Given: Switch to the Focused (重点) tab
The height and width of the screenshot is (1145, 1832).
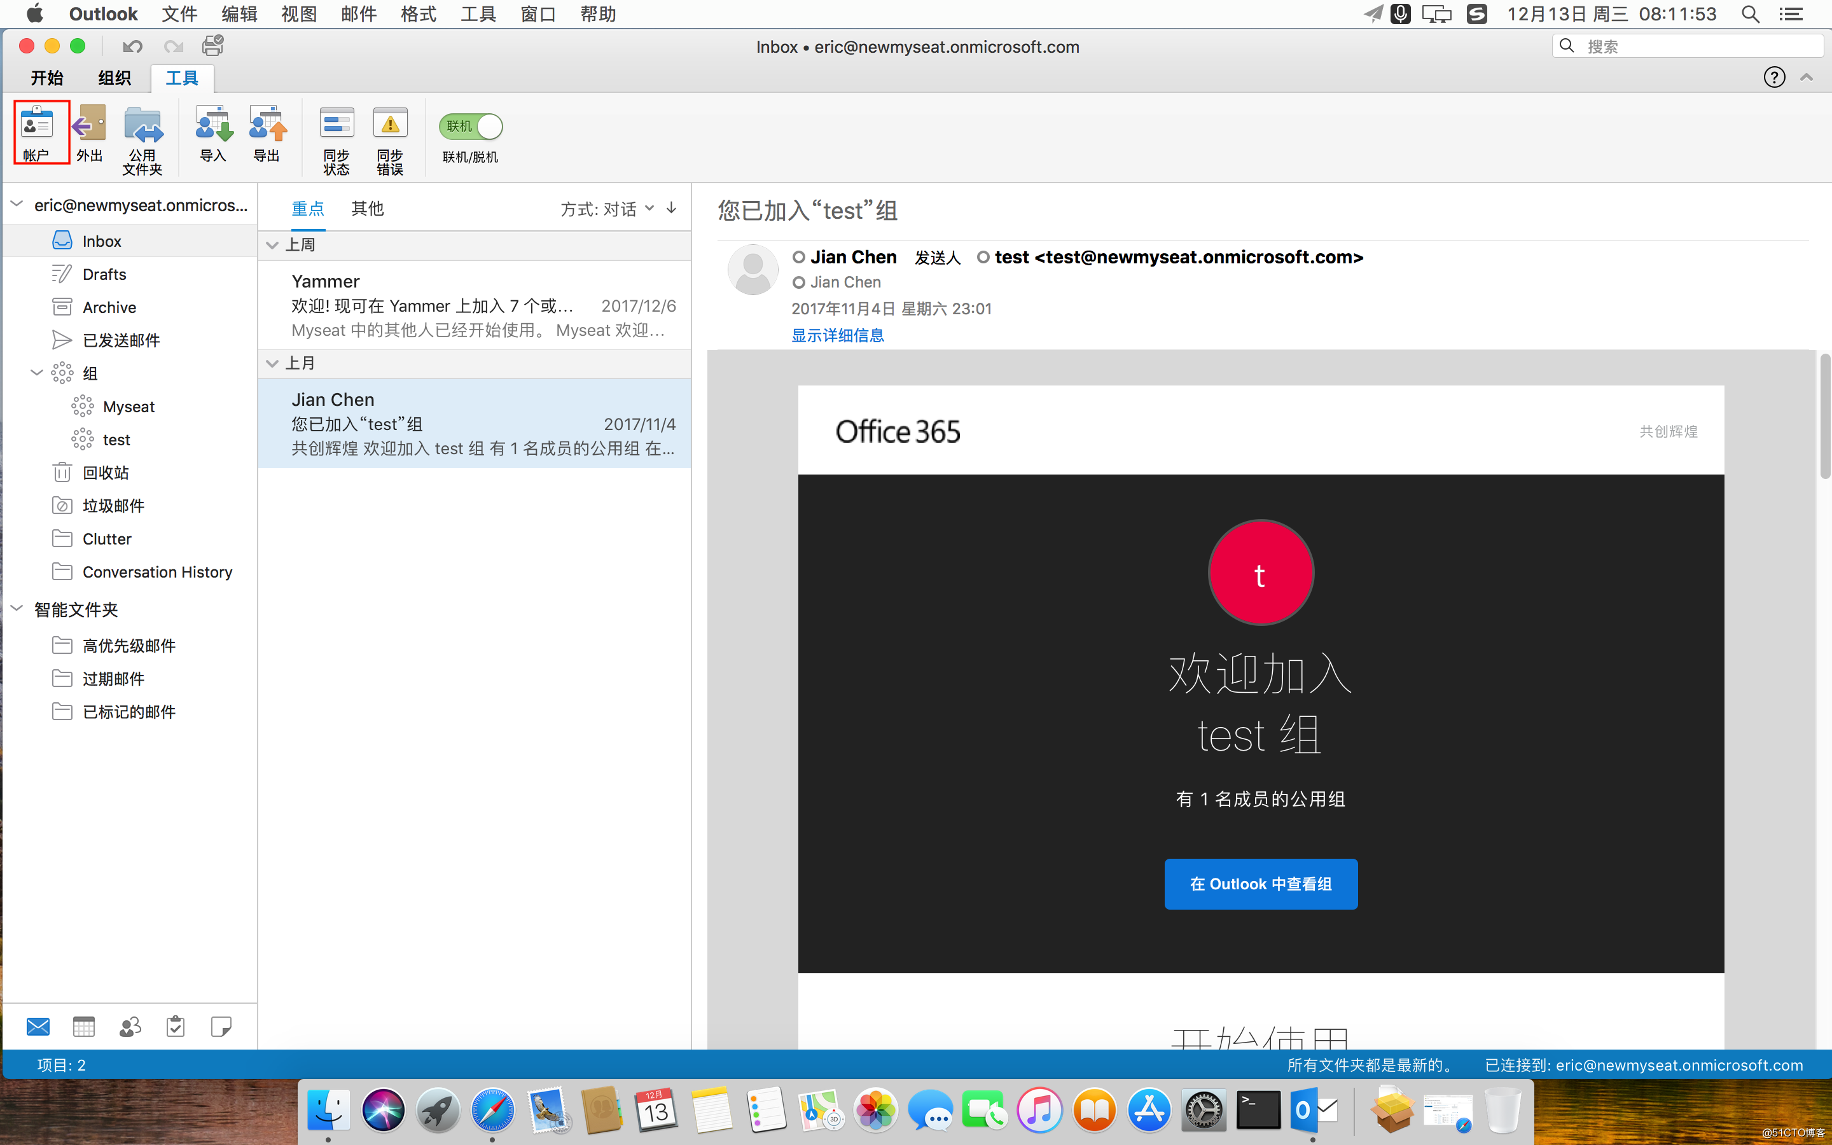Looking at the screenshot, I should coord(308,209).
